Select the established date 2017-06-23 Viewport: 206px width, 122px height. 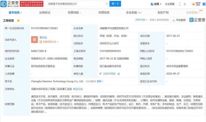point(173,36)
